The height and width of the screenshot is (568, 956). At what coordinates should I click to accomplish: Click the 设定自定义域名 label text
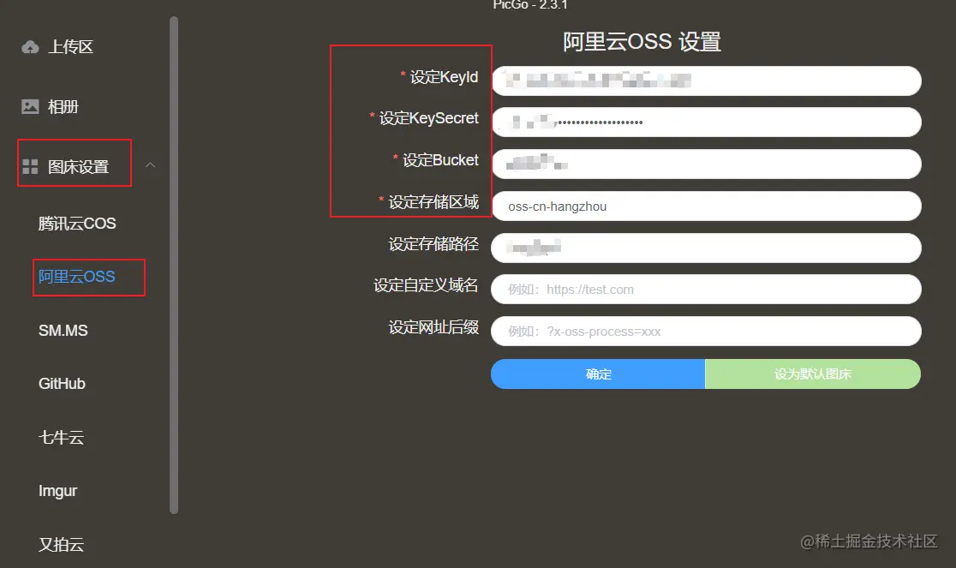click(x=426, y=285)
